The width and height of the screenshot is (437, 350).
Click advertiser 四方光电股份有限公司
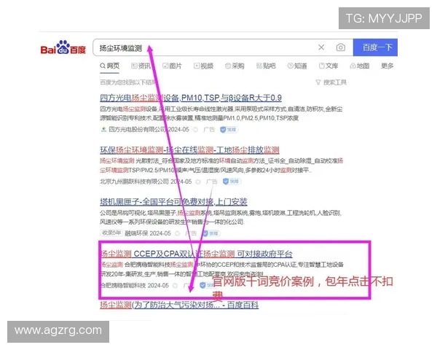pos(137,130)
